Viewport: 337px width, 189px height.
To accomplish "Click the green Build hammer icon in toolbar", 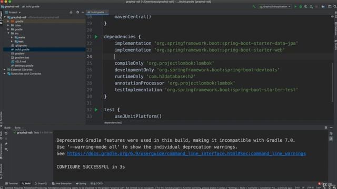I will 254,7.
